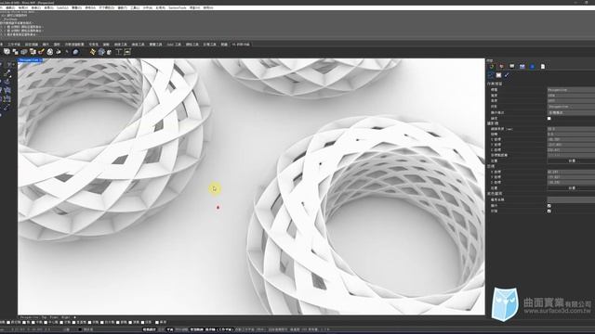Click the 鏡頭焦距 value field
Screen dimensions: 595x334
click(x=571, y=129)
